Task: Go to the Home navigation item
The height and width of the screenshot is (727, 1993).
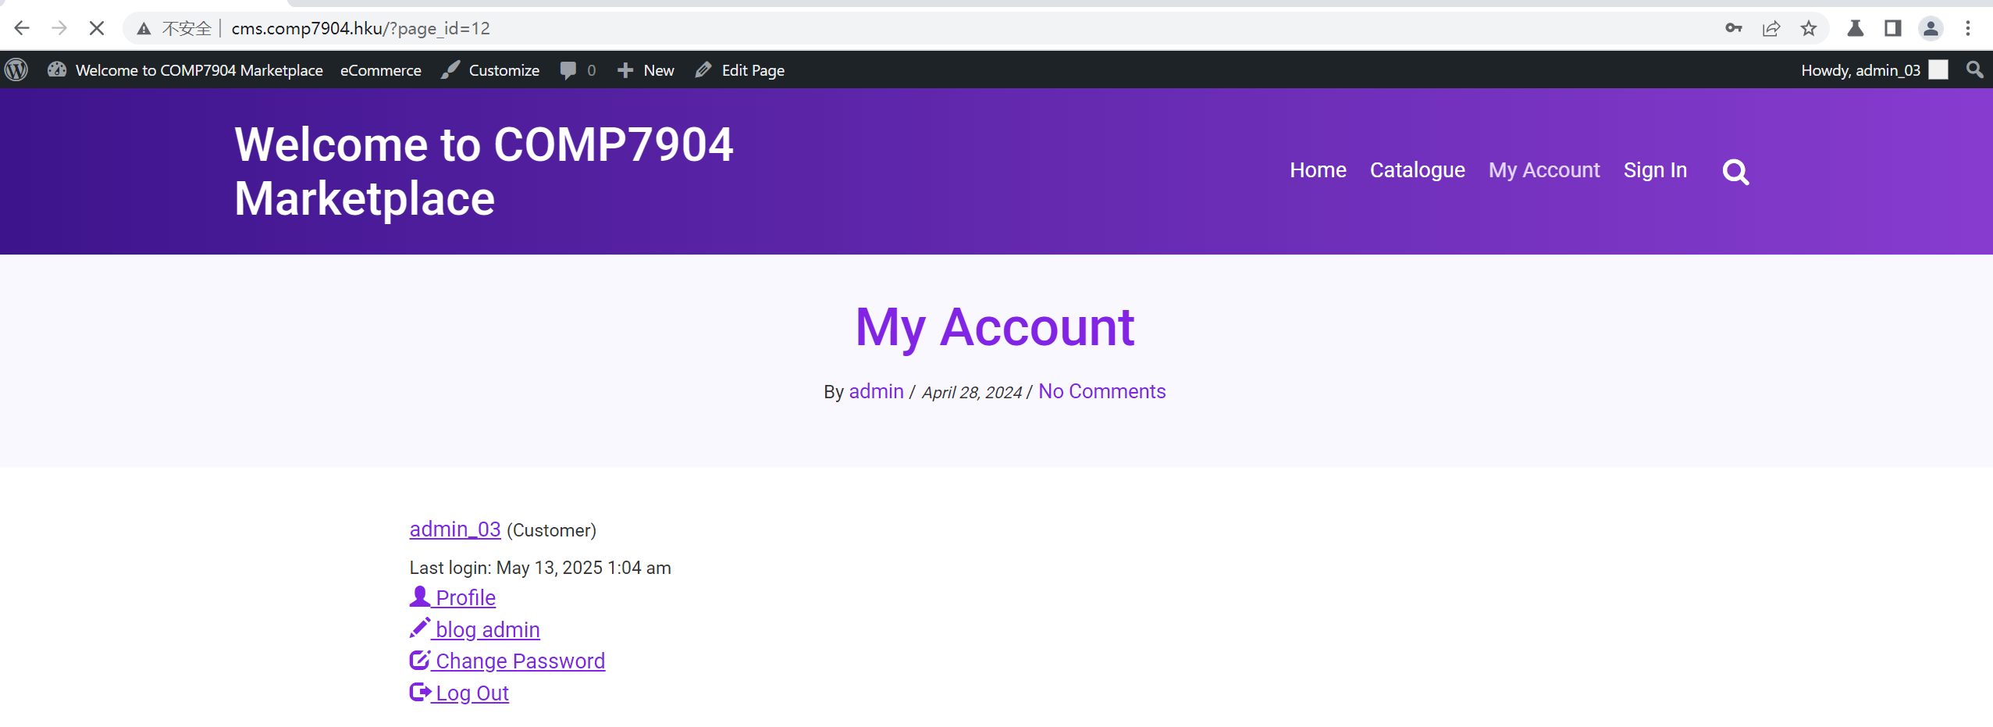Action: coord(1317,170)
